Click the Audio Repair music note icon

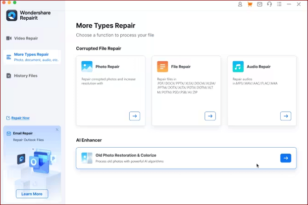pyautogui.click(x=238, y=67)
